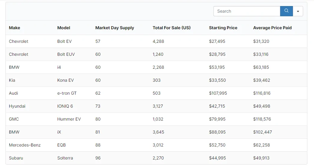Click the $49,498 average price paid
314x167 pixels.
pyautogui.click(x=261, y=106)
